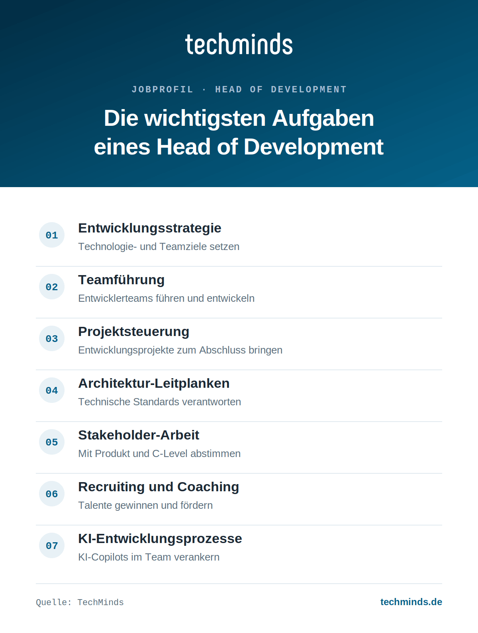Click the 'JOBPROFIL · HEAD OF DEVELOPMENT' label
This screenshot has width=478, height=633.
239,90
